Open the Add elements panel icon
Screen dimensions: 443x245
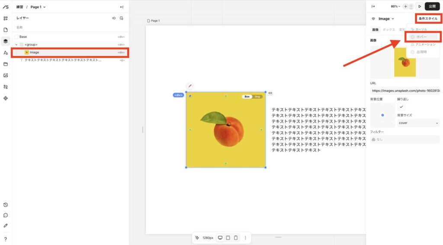click(x=6, y=19)
